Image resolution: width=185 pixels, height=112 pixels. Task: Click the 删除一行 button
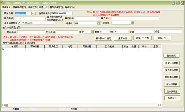coord(162,38)
